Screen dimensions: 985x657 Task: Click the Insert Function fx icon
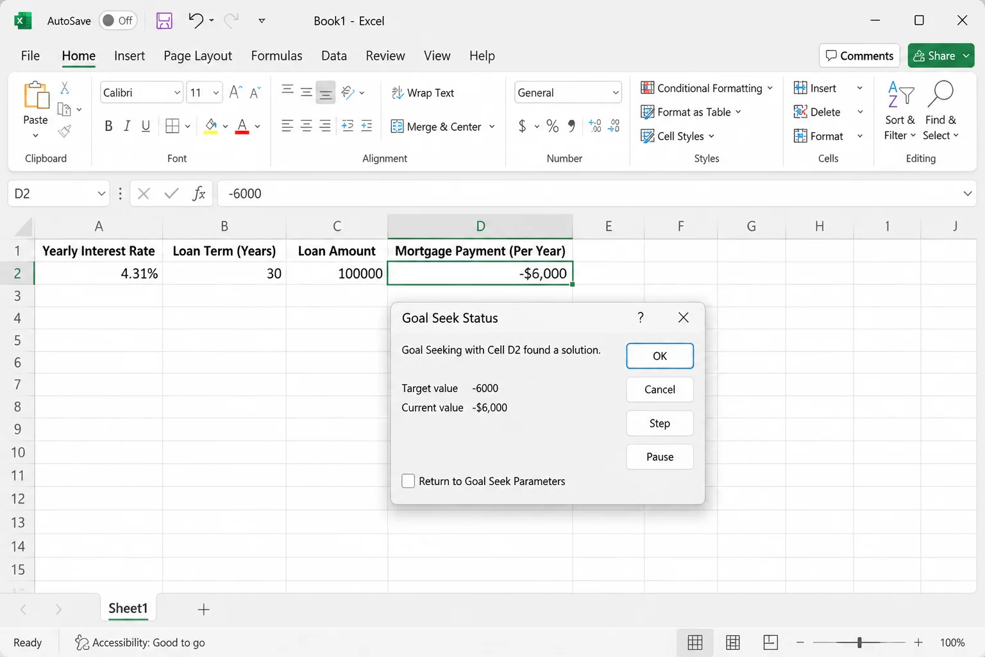point(199,193)
